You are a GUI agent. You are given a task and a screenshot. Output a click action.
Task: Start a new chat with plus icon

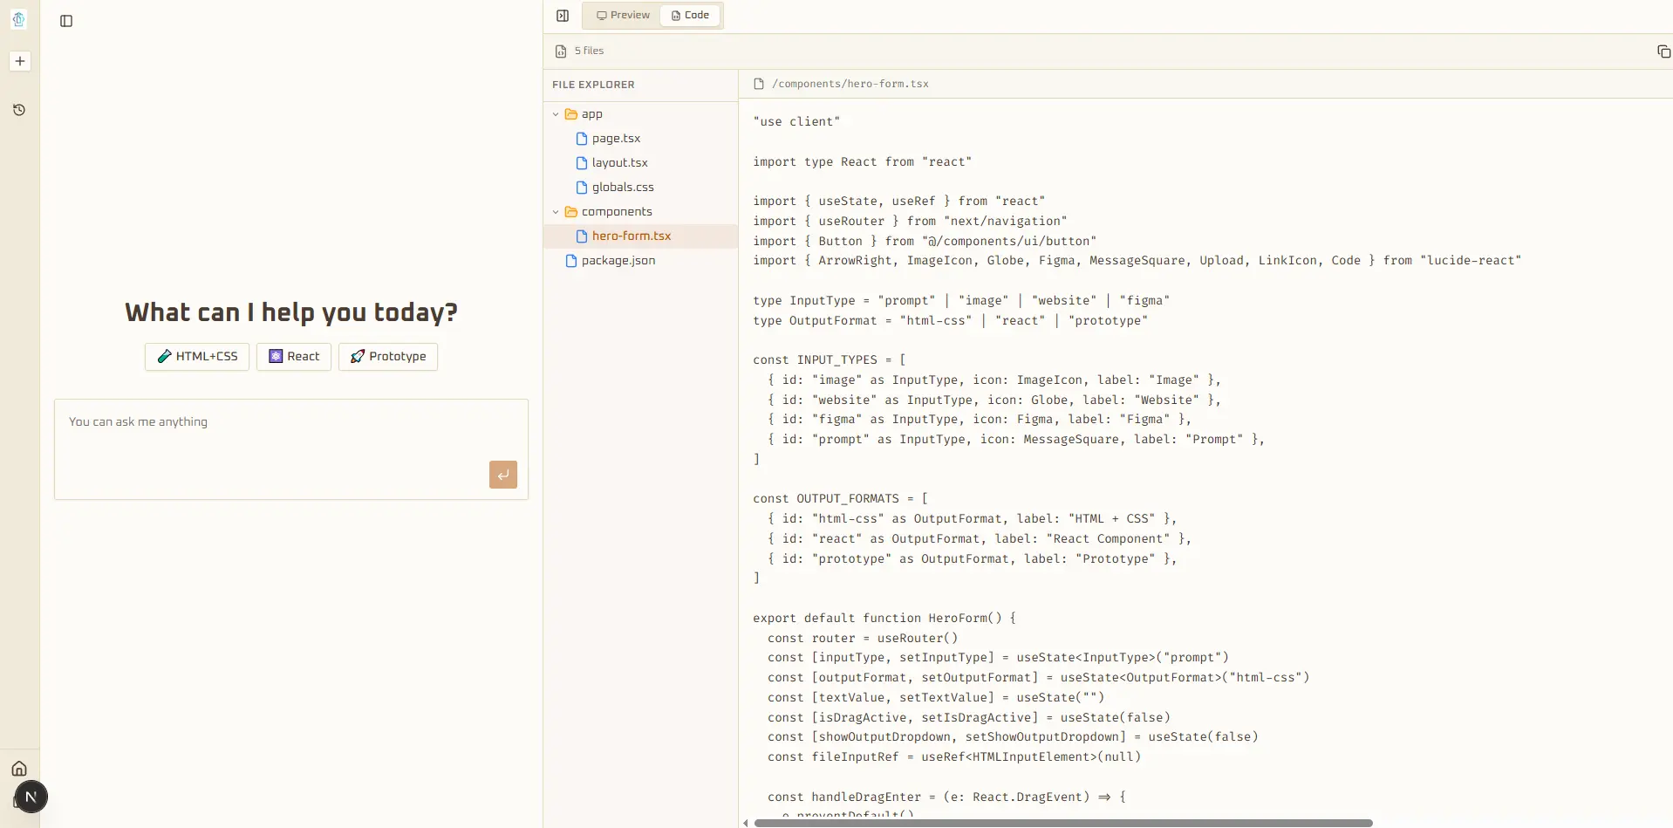point(20,61)
